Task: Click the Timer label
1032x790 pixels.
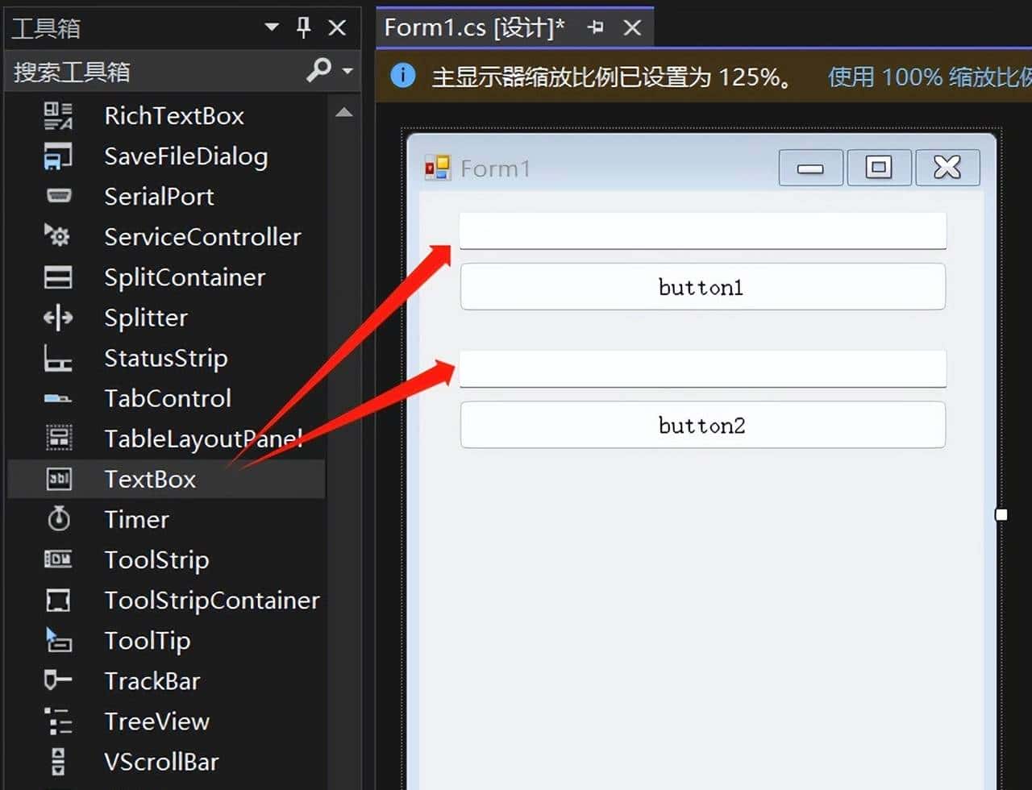Action: pos(136,519)
